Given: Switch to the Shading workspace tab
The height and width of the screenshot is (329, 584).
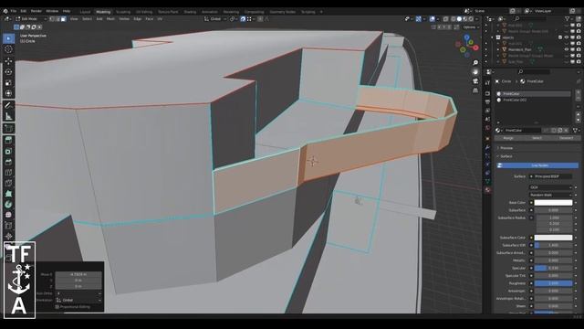Looking at the screenshot, I should [190, 12].
